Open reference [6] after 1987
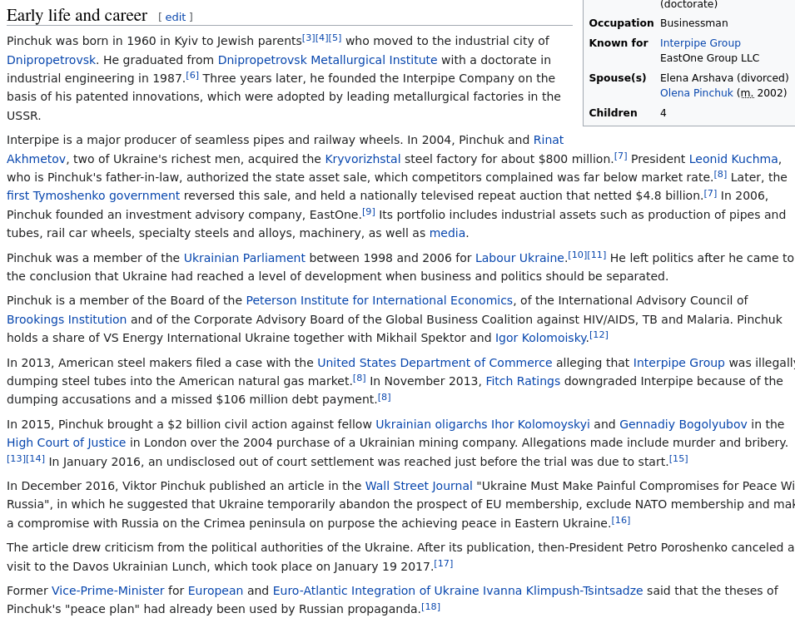Image resolution: width=795 pixels, height=623 pixels. point(192,76)
